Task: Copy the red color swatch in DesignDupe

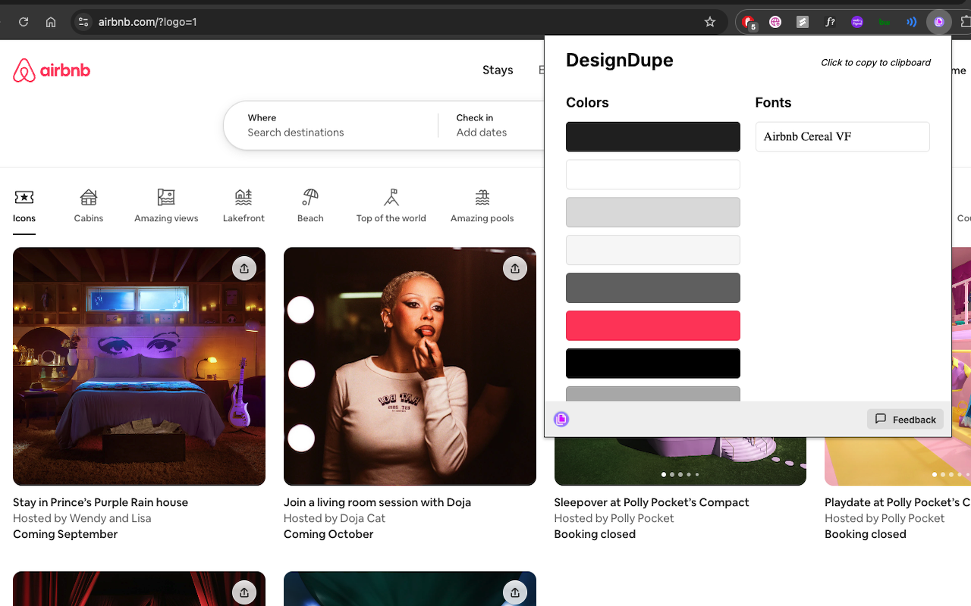Action: click(652, 326)
